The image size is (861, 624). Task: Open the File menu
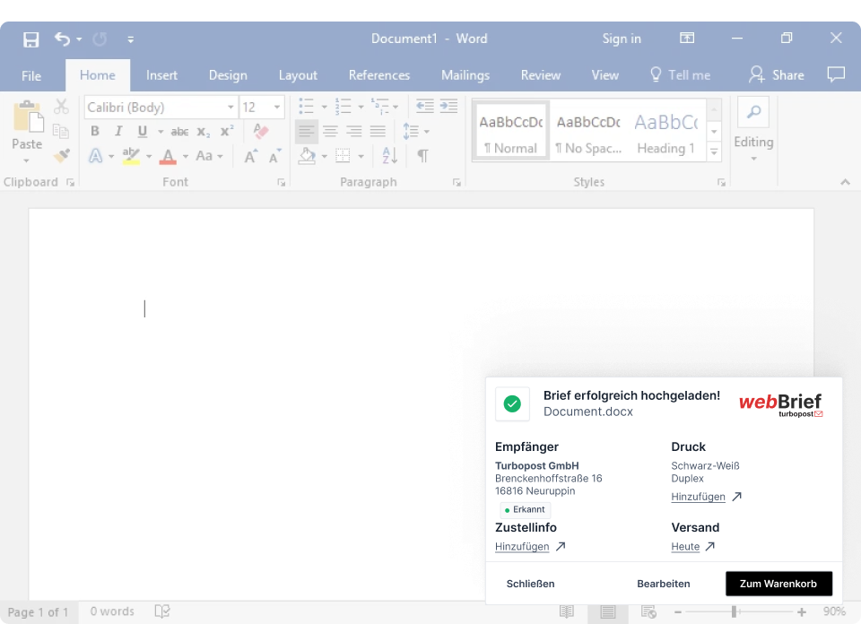click(31, 75)
